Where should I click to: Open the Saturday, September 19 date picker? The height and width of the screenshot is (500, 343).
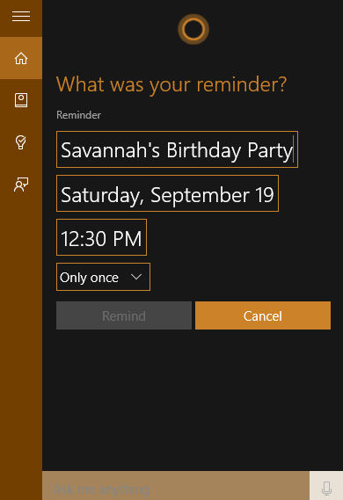[x=167, y=193]
